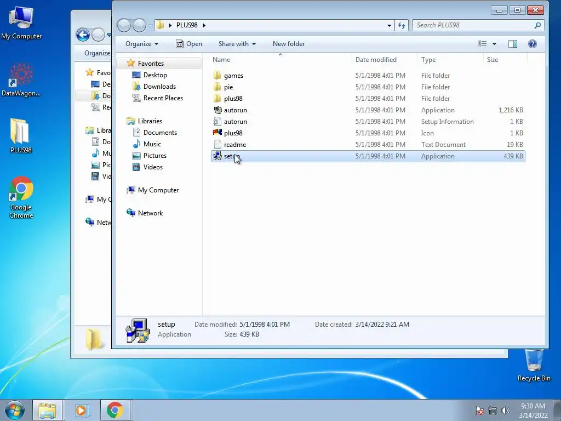Click the back arrow in PLUS98 window
This screenshot has height=421, width=561.
click(x=124, y=25)
